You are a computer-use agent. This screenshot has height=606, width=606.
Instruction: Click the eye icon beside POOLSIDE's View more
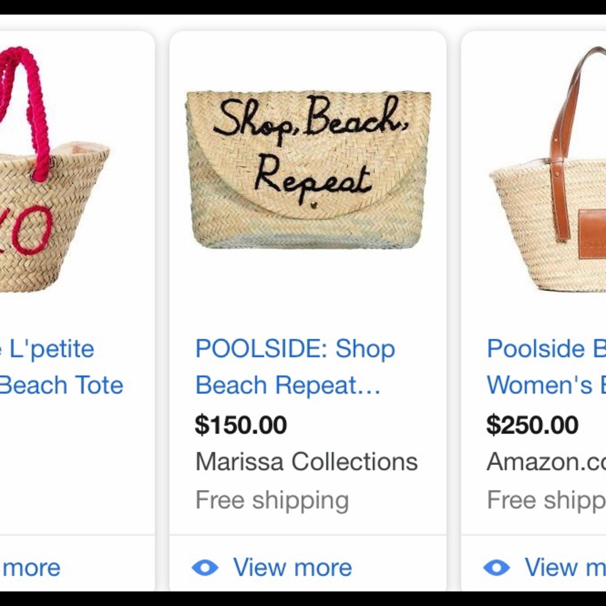point(206,567)
